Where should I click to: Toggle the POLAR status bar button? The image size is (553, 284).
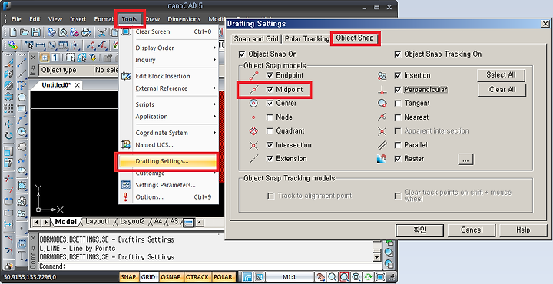(224, 277)
